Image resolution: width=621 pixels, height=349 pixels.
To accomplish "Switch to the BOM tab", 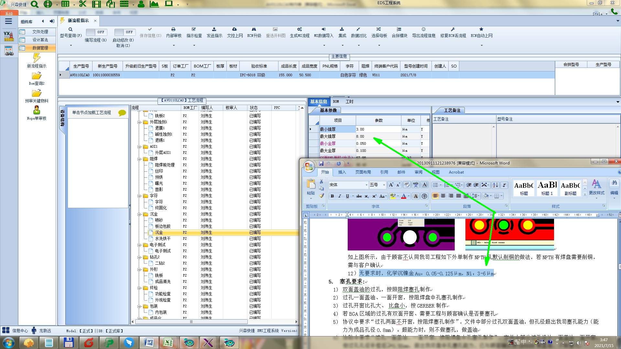I will point(336,102).
